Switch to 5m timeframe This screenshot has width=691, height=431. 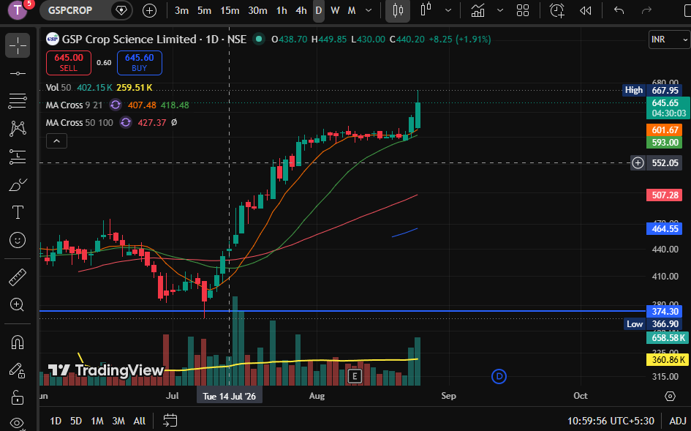click(204, 10)
